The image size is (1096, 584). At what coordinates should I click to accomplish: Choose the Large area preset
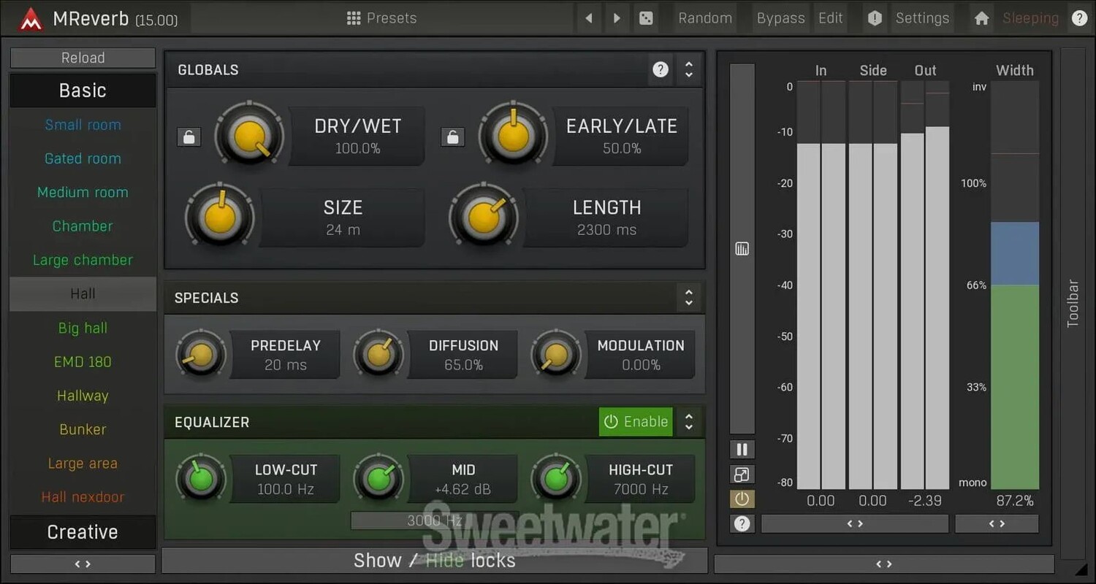pyautogui.click(x=83, y=463)
